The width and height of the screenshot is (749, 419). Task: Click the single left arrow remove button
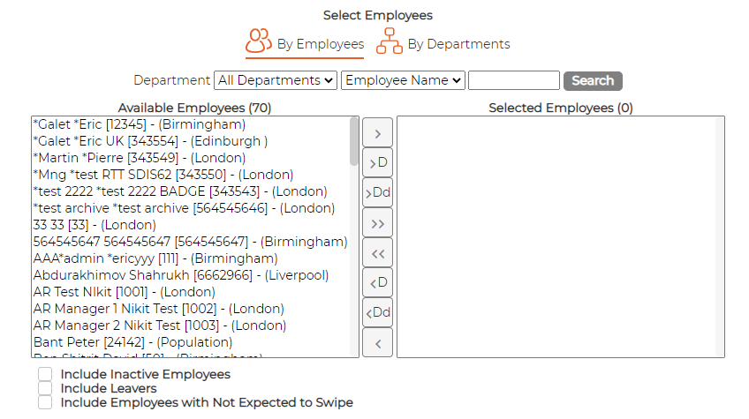[x=377, y=342]
